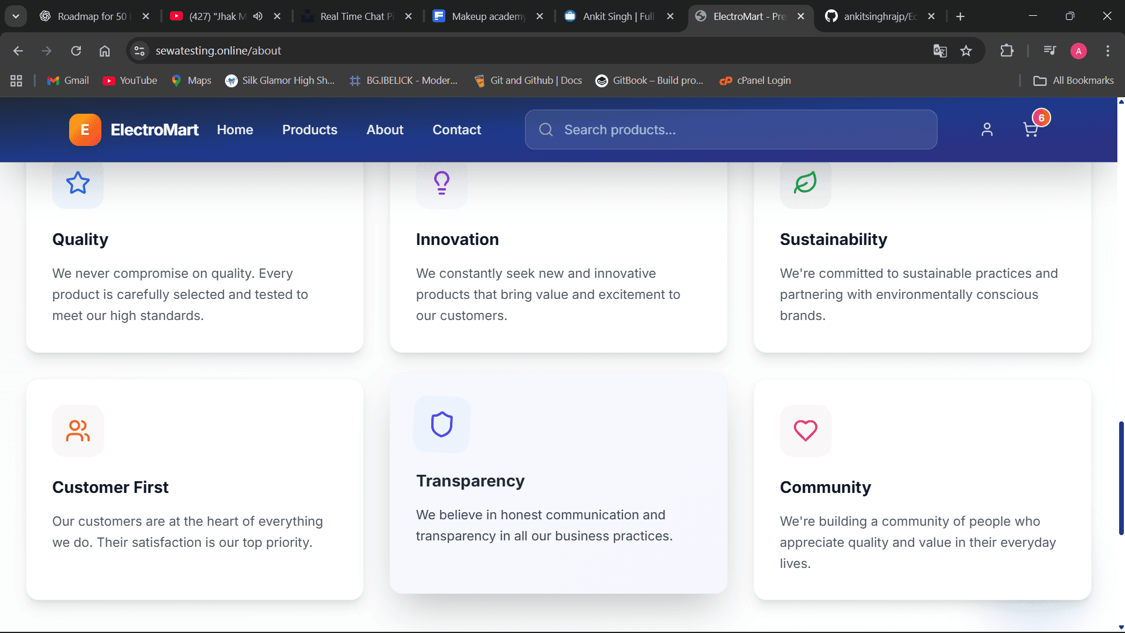Expand the tab search dropdown arrow

(16, 16)
